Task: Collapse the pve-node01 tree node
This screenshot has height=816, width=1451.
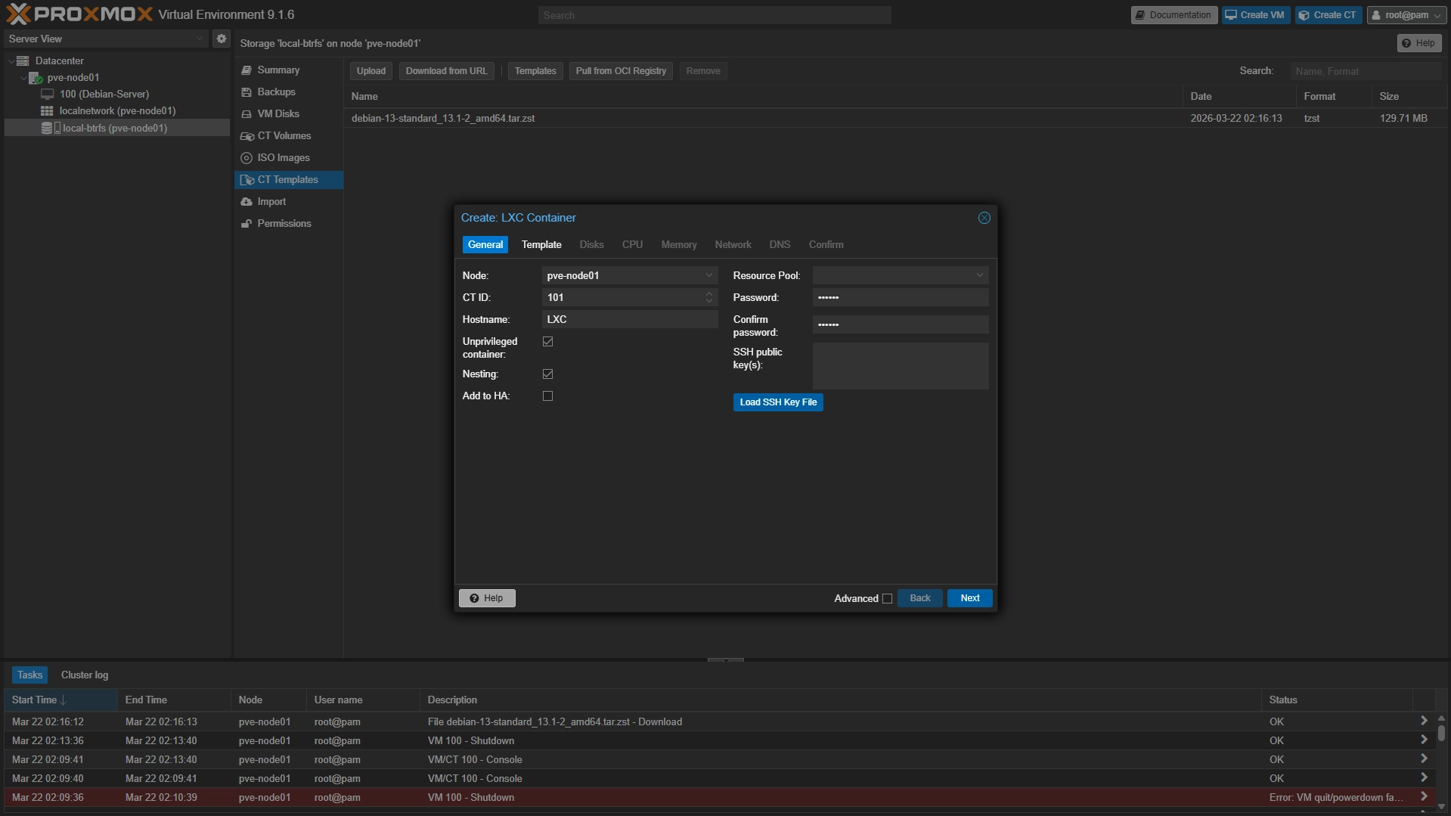Action: tap(23, 78)
